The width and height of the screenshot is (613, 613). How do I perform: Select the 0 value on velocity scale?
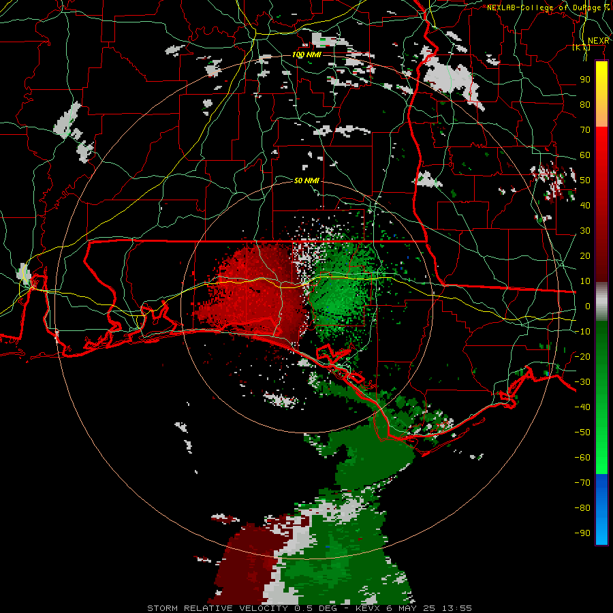(x=588, y=306)
